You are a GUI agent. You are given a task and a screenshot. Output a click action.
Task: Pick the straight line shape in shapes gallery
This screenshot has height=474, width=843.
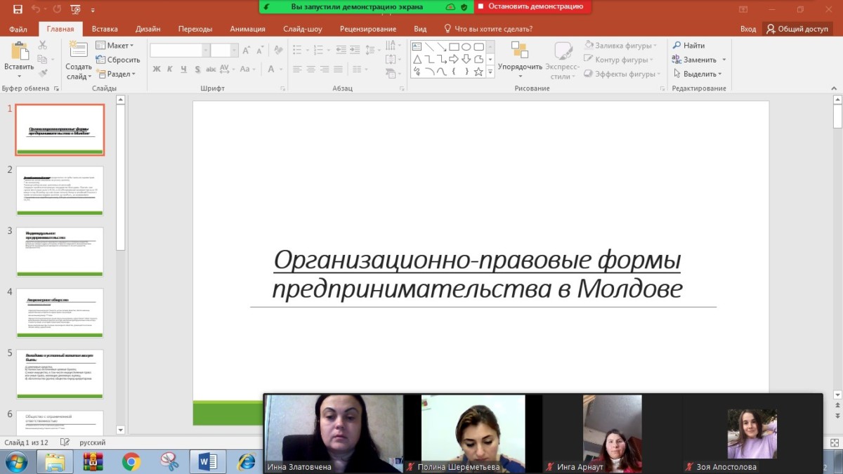pyautogui.click(x=430, y=47)
